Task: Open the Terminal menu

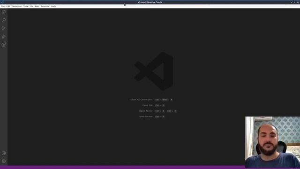Action: [x=45, y=6]
